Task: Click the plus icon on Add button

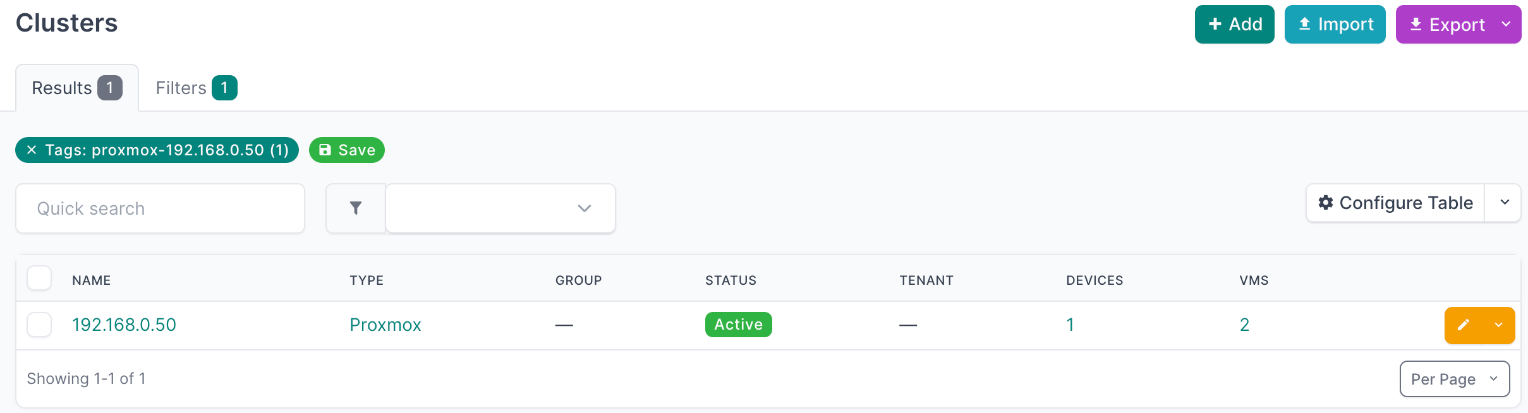Action: (x=1215, y=24)
